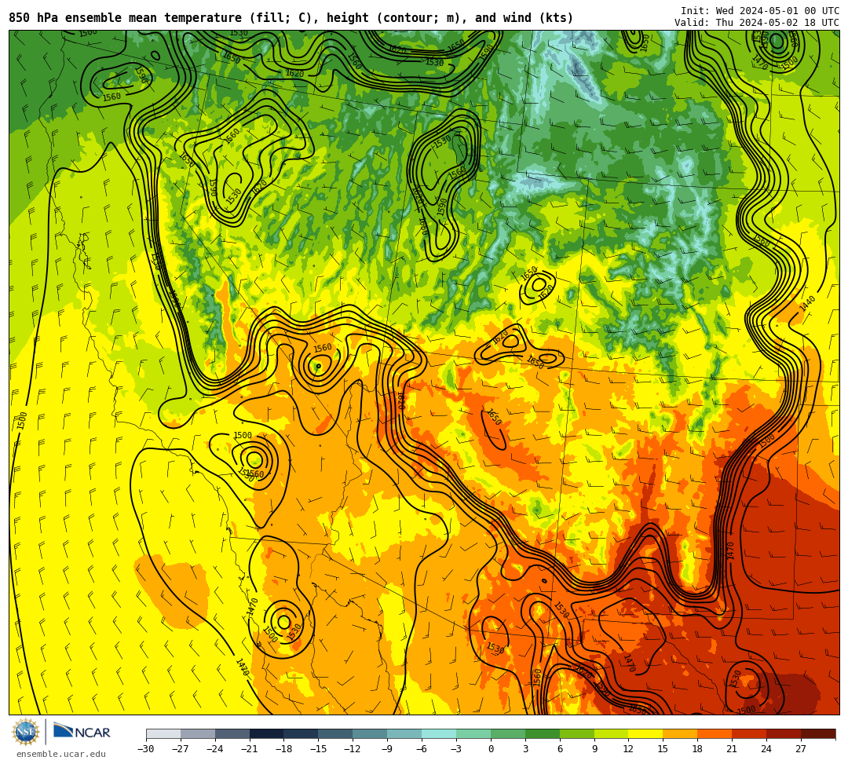Screen dimensions: 848x764
Task: Click the 3 colorbar label
Action: click(525, 749)
